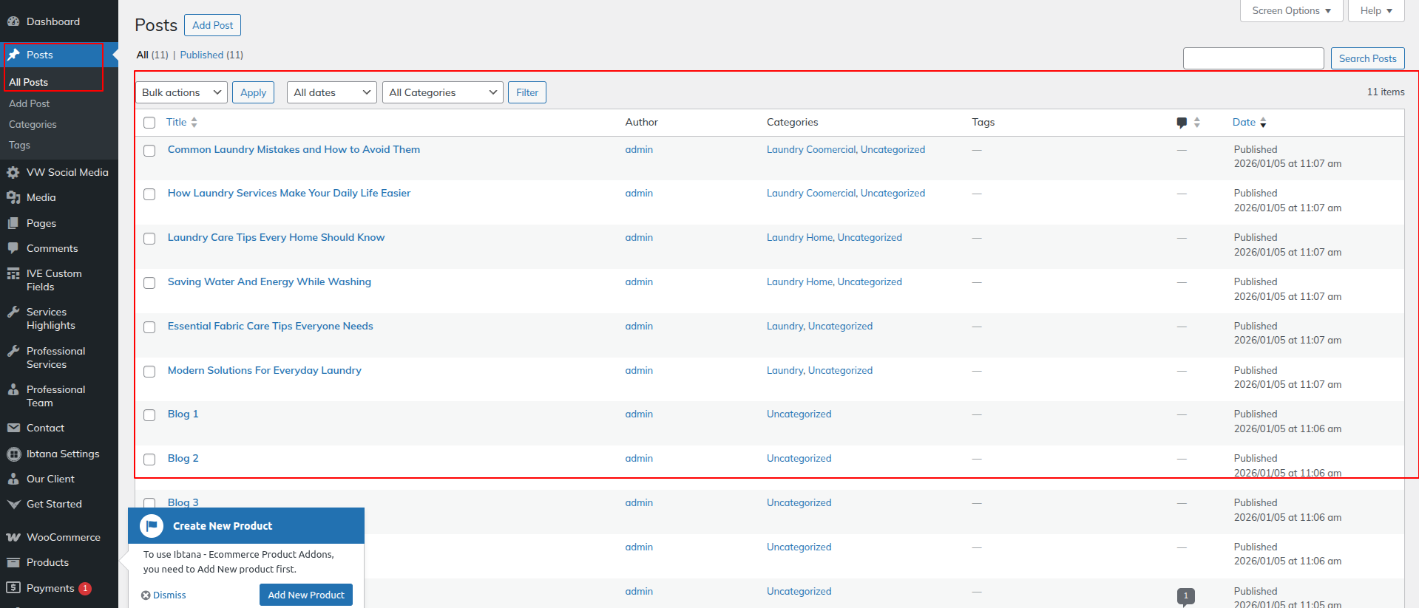Click the search posts input field
Image resolution: width=1419 pixels, height=608 pixels.
click(1253, 58)
